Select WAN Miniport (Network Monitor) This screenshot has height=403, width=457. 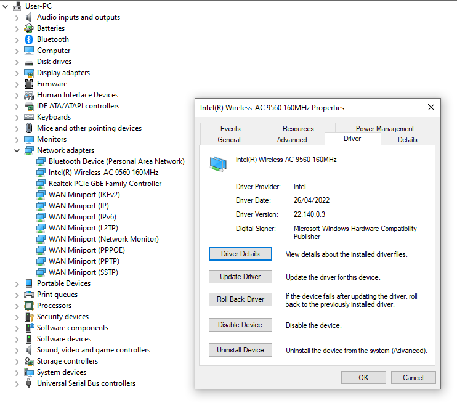pos(103,239)
